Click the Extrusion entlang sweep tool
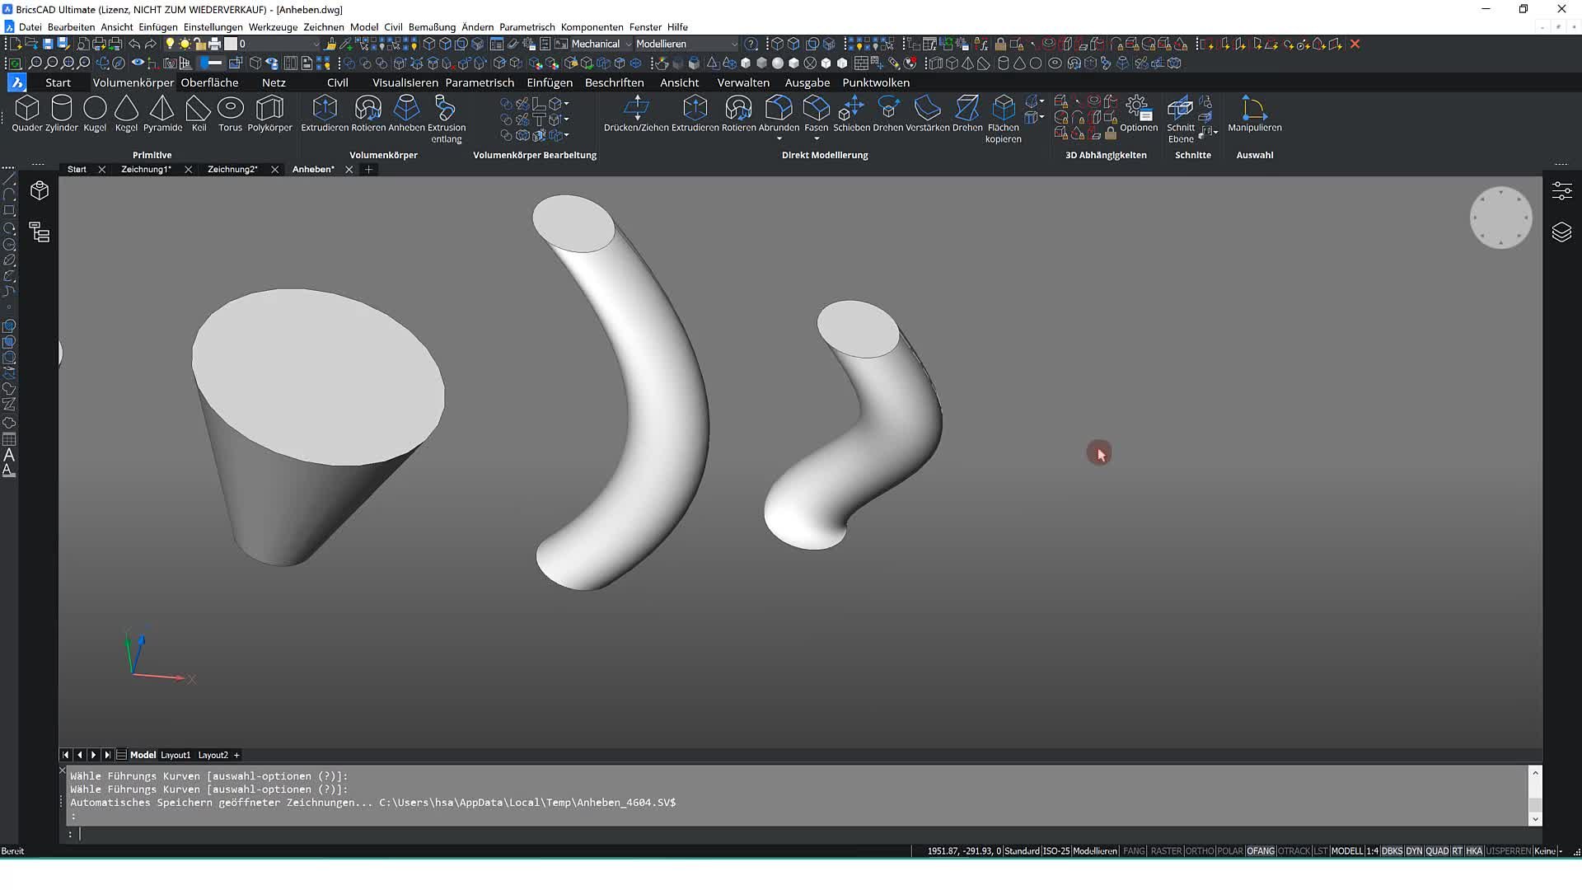 [x=446, y=118]
